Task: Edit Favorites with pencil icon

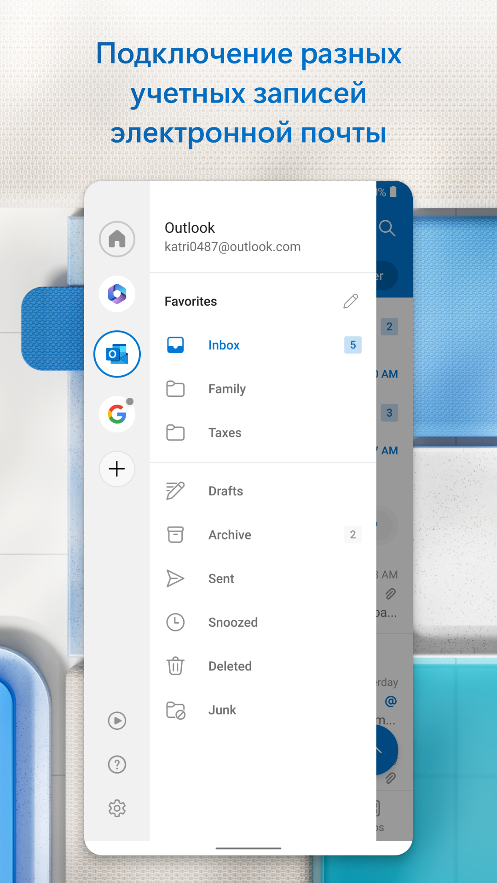Action: [x=351, y=301]
